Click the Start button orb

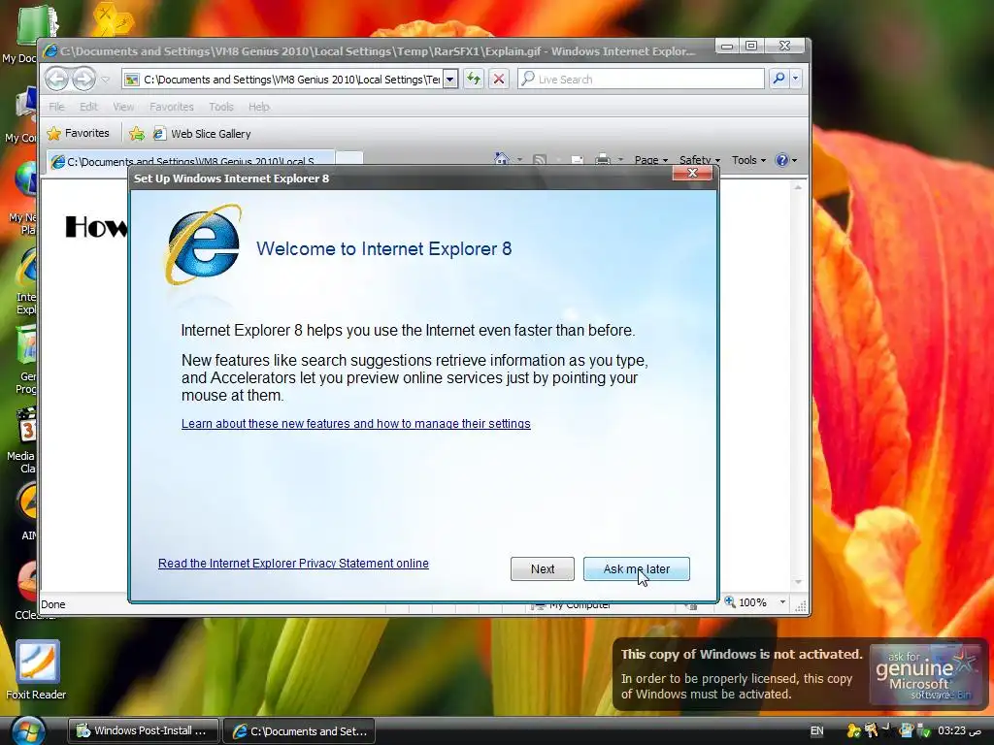[28, 731]
